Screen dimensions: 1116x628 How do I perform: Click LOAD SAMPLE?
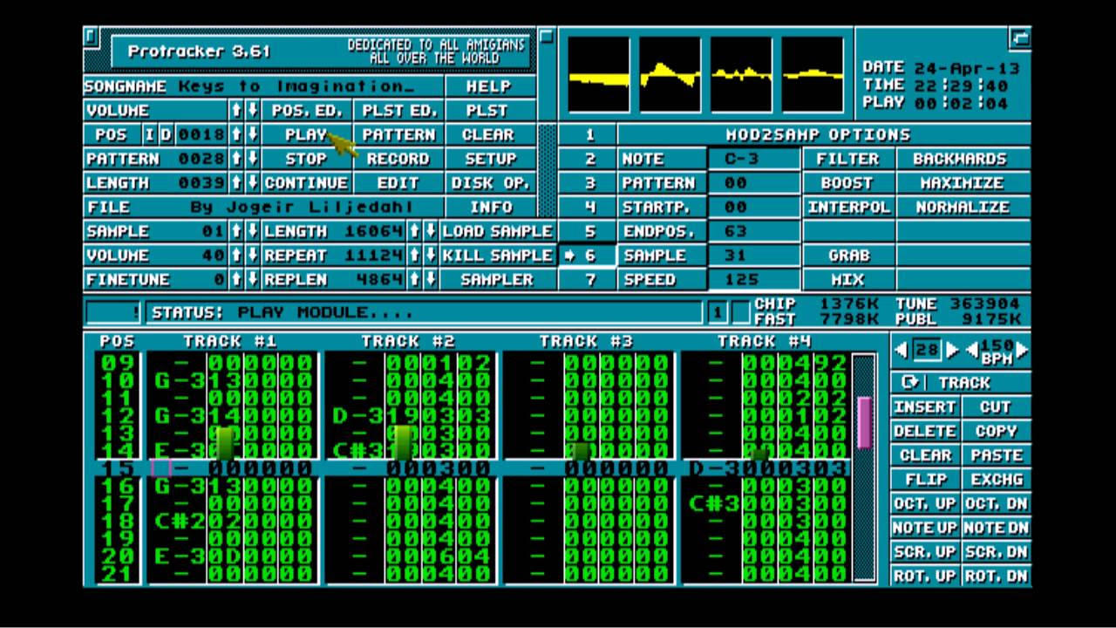point(496,232)
